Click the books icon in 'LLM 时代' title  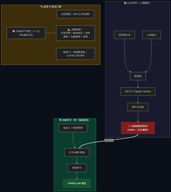[125, 3]
